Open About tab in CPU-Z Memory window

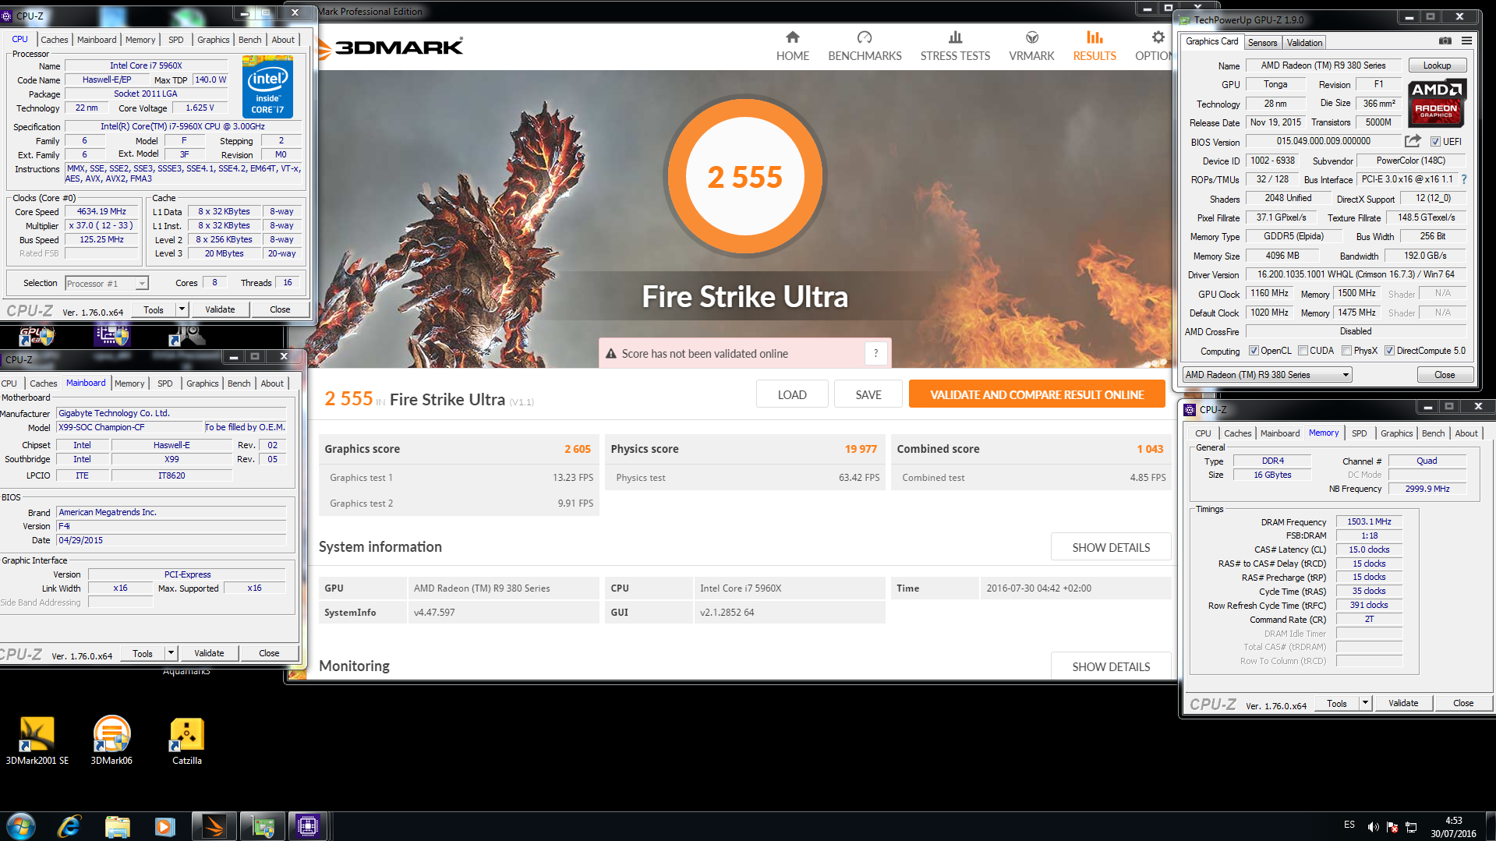[1466, 433]
